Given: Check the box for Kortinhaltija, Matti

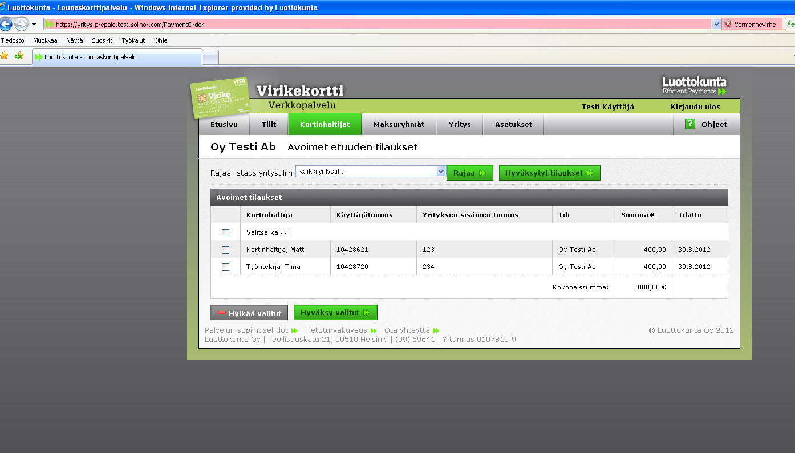Looking at the screenshot, I should 225,250.
